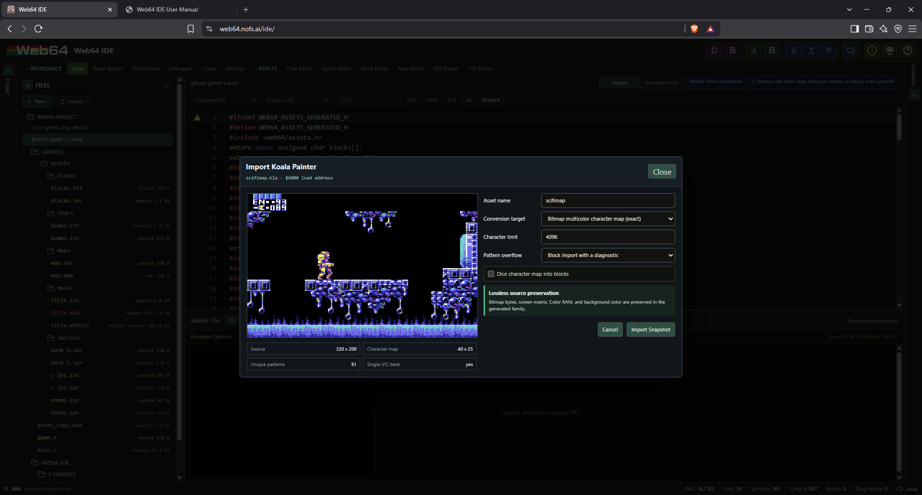922x495 pixels.
Task: Click the Import Snapshot button
Action: pos(651,330)
